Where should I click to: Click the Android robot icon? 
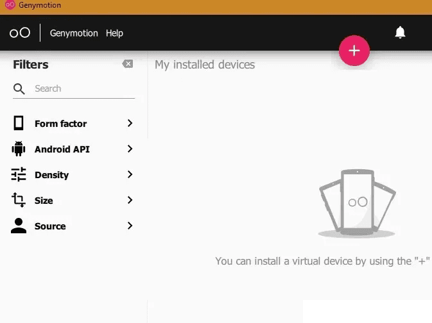(19, 149)
